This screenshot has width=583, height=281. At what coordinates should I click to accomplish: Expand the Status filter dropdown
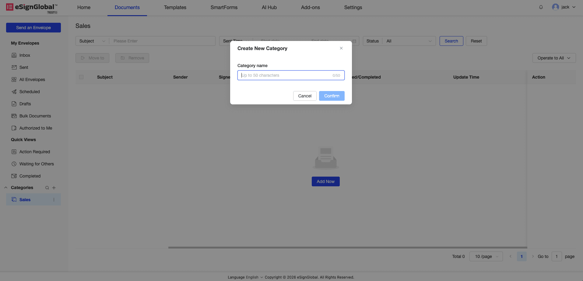(409, 41)
